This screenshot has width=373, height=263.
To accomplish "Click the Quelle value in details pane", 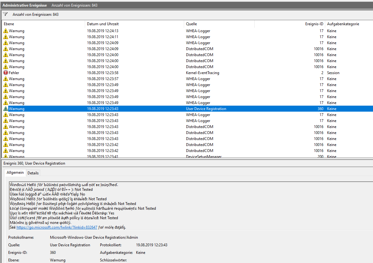I will [70, 245].
